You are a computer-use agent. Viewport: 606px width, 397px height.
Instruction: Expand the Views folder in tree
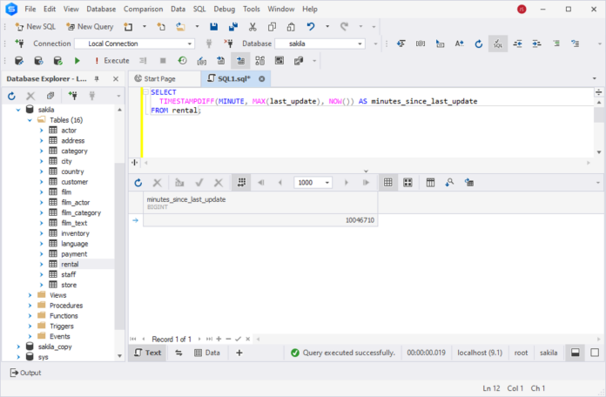coord(30,295)
